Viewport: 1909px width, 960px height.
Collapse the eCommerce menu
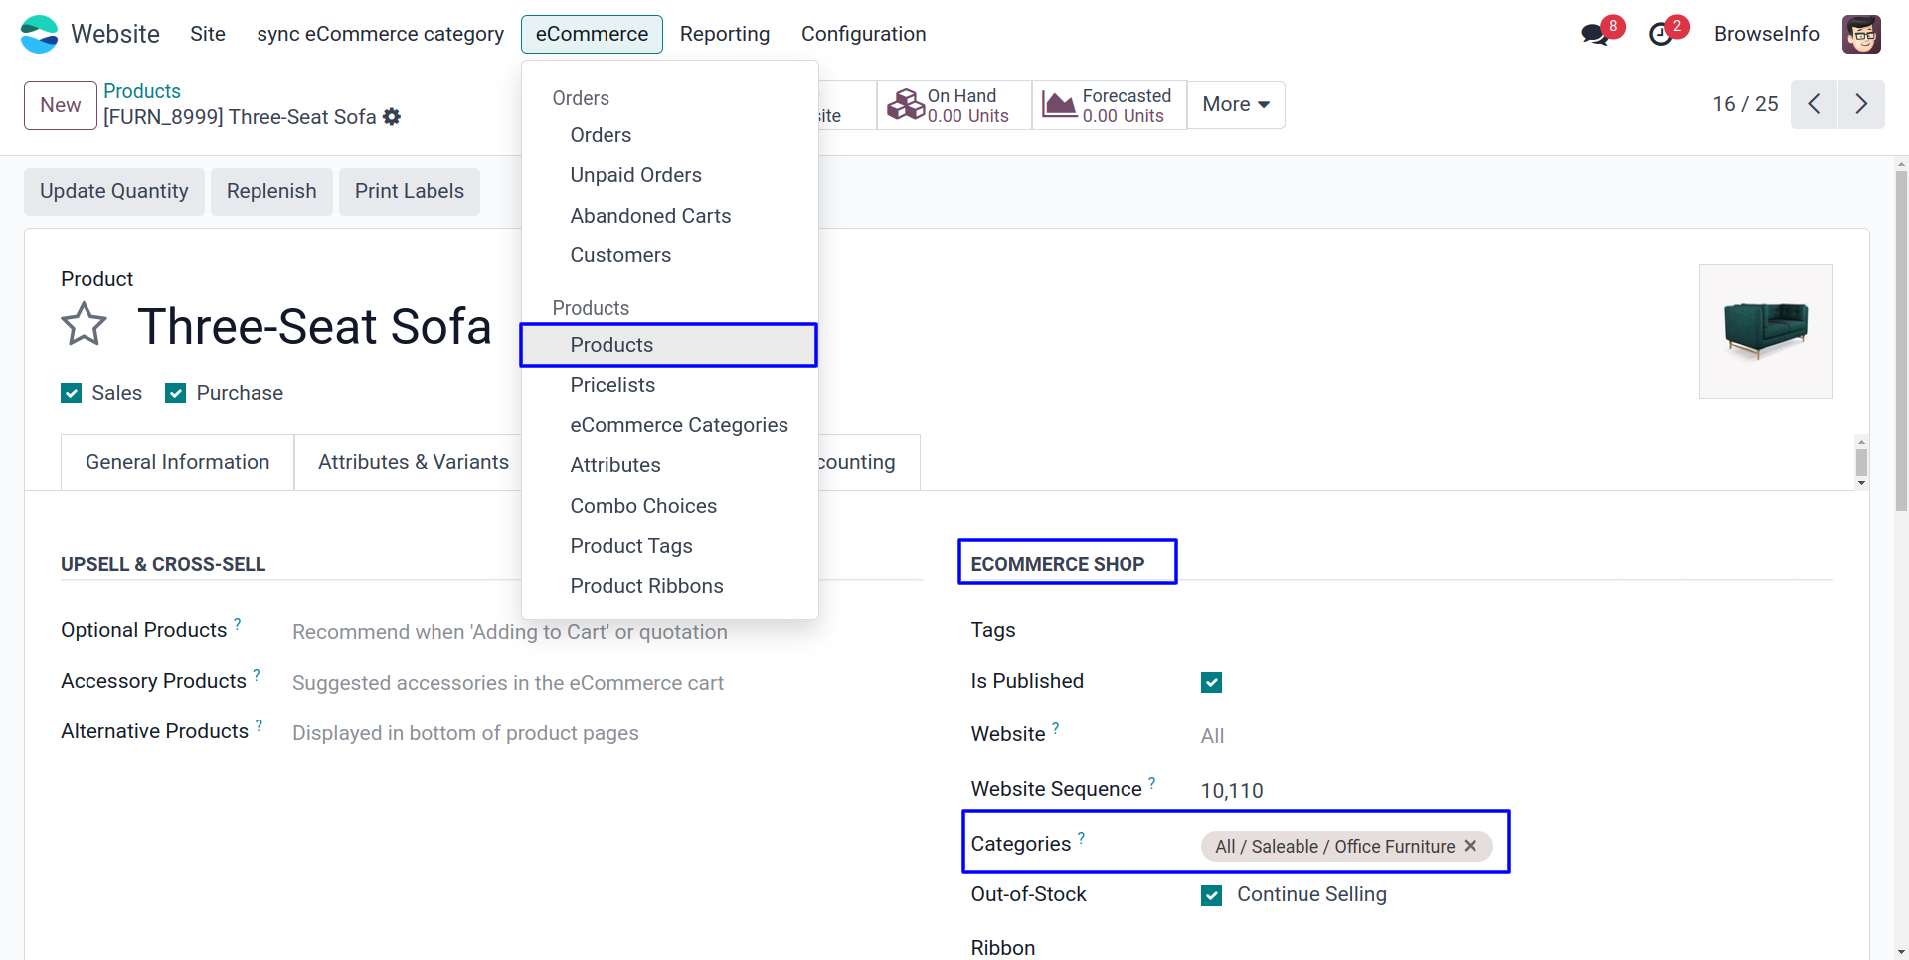click(592, 34)
